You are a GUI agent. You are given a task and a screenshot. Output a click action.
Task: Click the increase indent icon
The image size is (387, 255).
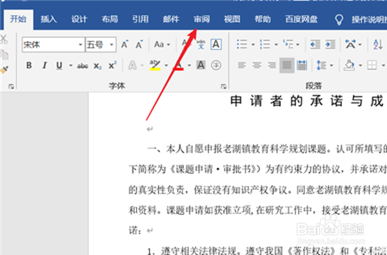click(x=330, y=44)
